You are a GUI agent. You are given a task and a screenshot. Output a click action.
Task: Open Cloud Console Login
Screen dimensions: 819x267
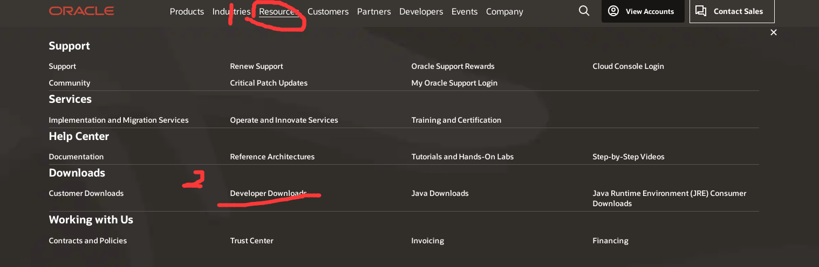(629, 66)
